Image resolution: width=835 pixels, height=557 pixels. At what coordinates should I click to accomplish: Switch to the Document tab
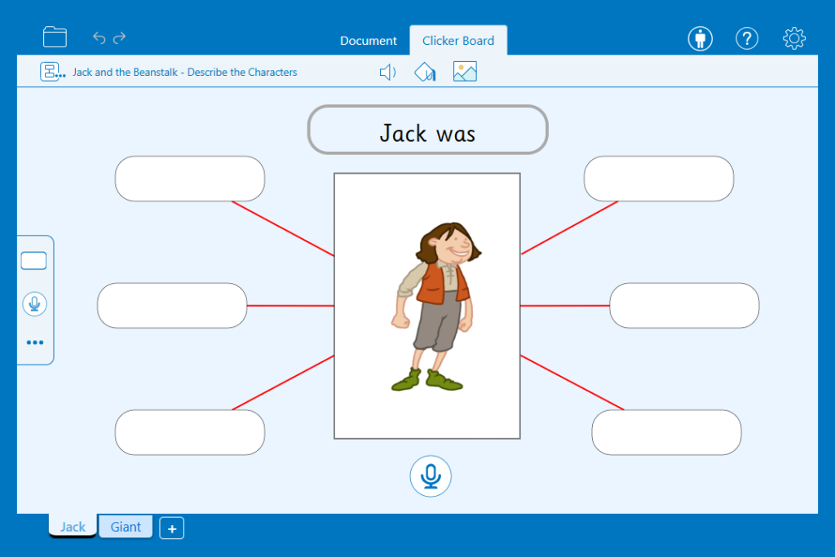(368, 41)
